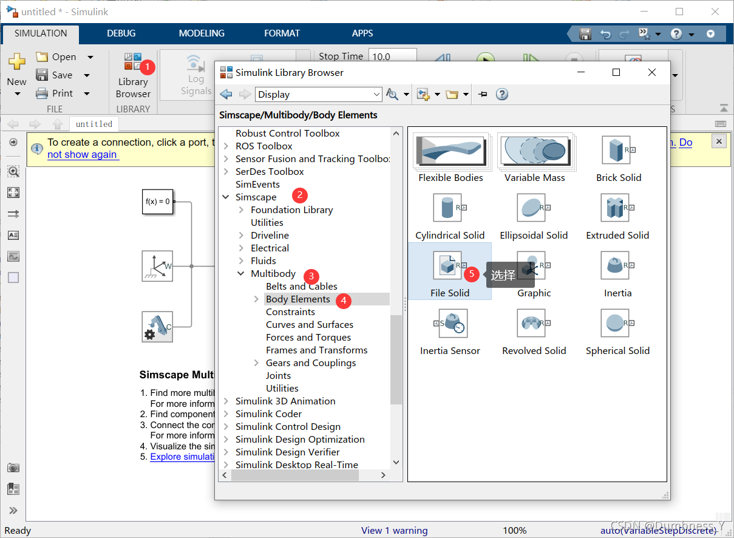
Task: Open help in Library Browser toolbar
Action: coord(502,94)
